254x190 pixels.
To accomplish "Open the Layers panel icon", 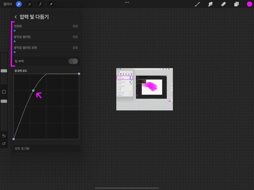I will coord(236,4).
